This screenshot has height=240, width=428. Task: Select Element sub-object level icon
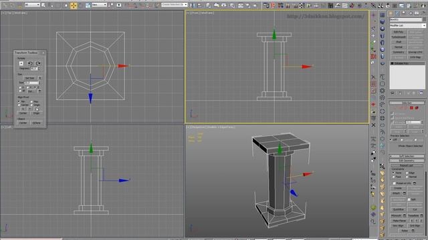coord(417,108)
